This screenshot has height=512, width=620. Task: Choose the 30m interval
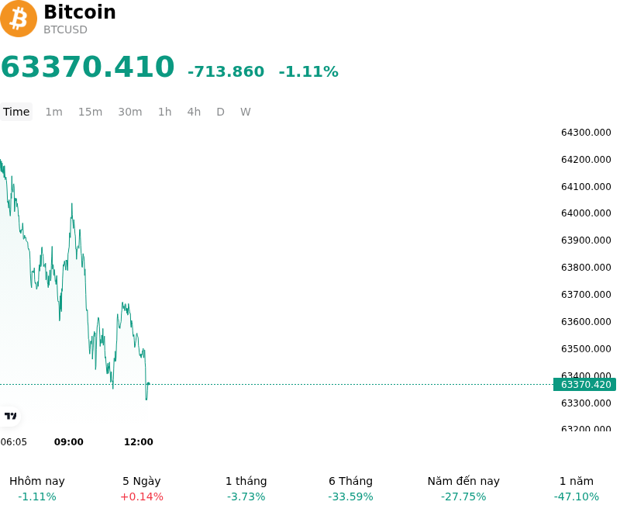pyautogui.click(x=130, y=112)
